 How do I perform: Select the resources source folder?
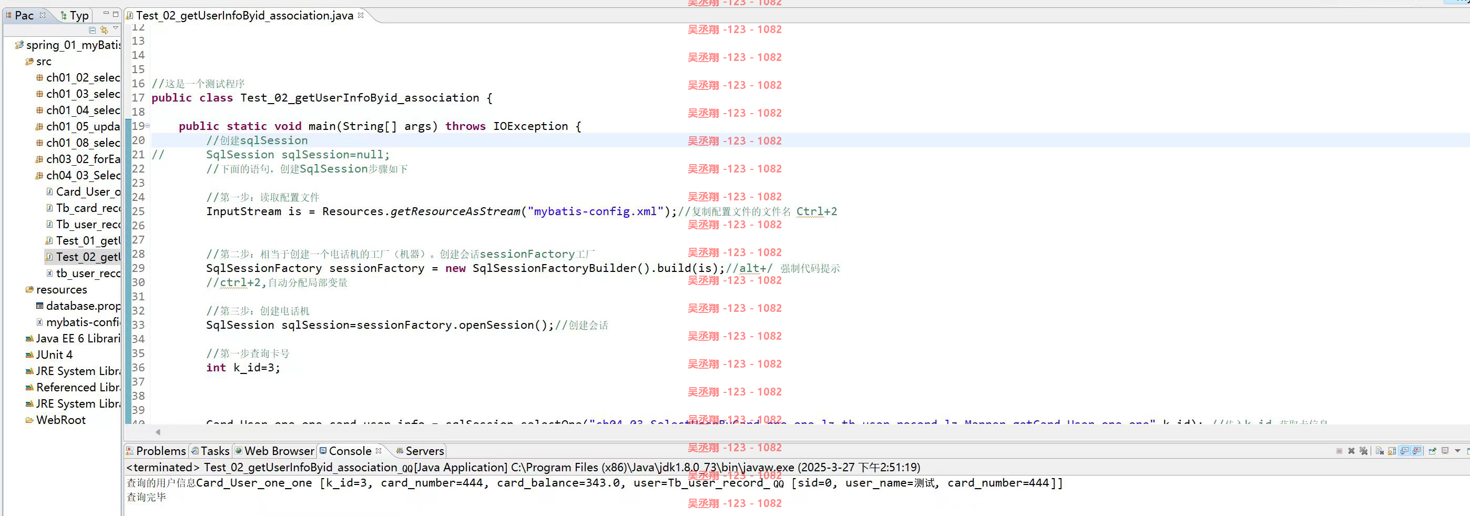point(56,289)
